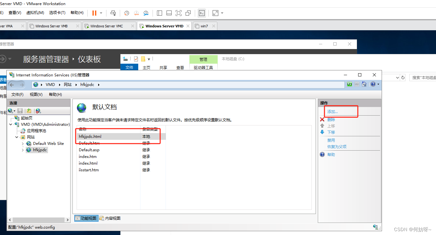Click 删除 in the actions pane
Screen dimensions: 436x235
coord(331,120)
